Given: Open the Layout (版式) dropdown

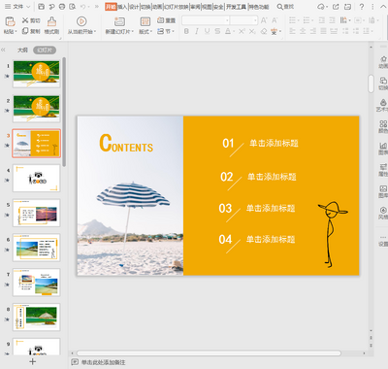Looking at the screenshot, I should coord(145,31).
